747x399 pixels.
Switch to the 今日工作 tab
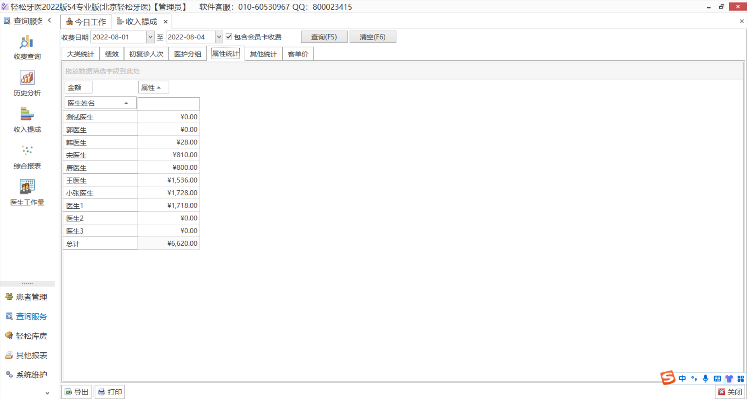[86, 22]
